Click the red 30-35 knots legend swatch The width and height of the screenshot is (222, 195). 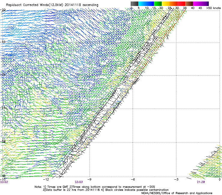point(181,4)
